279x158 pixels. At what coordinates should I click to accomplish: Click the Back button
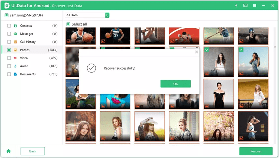[x=33, y=151]
